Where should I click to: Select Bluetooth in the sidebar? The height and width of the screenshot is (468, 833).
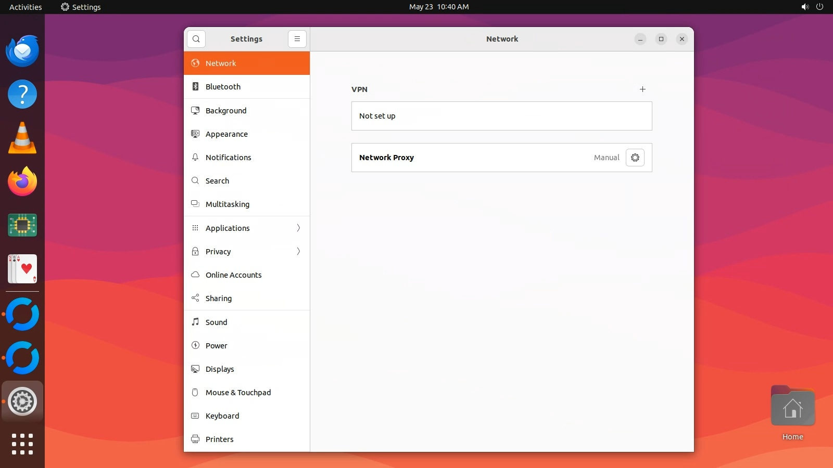pyautogui.click(x=247, y=87)
